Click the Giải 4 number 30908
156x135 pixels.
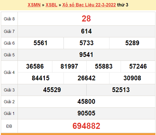[132, 78]
